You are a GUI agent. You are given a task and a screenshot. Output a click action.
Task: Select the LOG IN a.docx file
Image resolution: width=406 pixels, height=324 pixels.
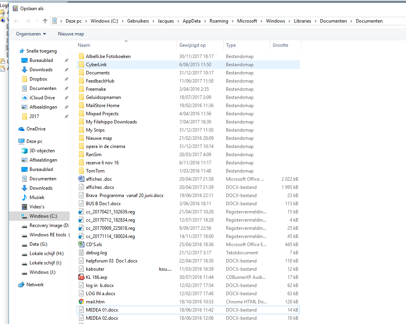(x=188, y=293)
